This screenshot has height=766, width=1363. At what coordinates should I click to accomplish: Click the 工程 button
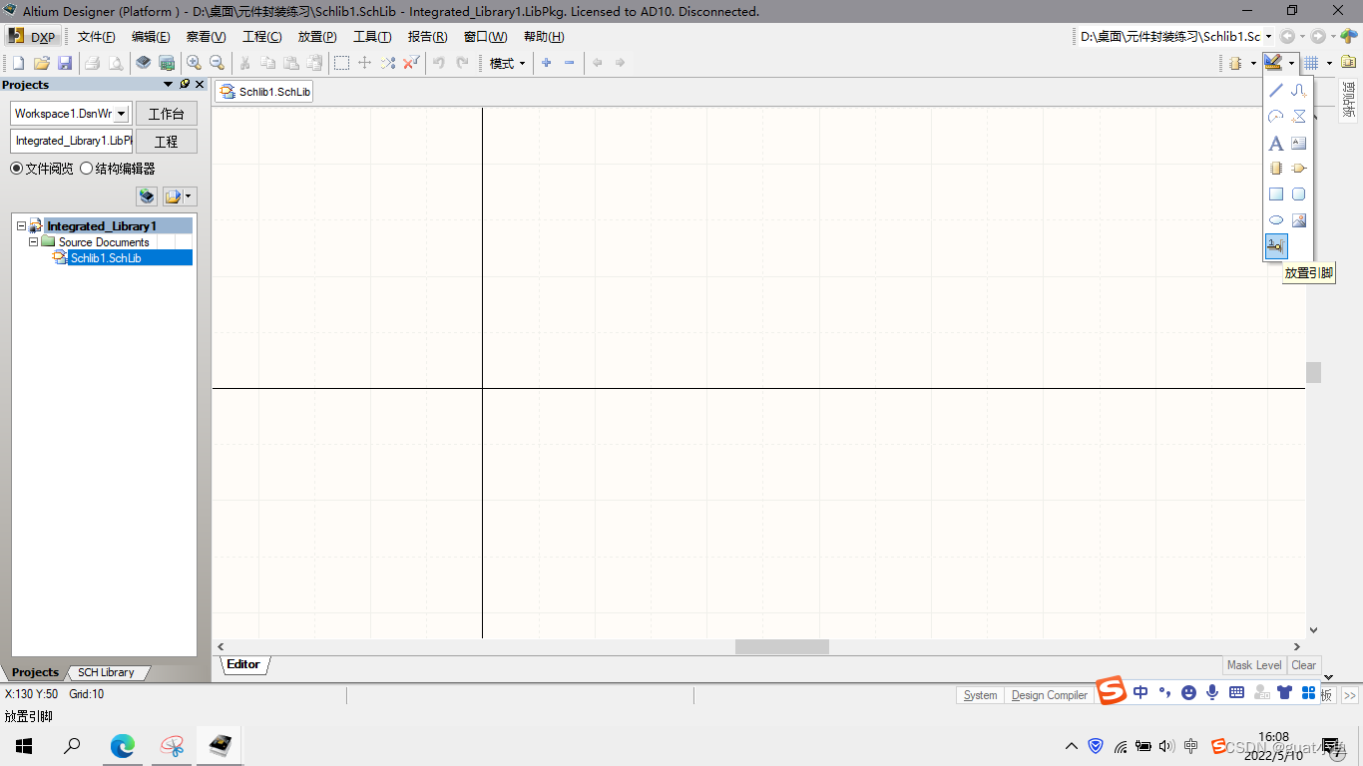[167, 142]
